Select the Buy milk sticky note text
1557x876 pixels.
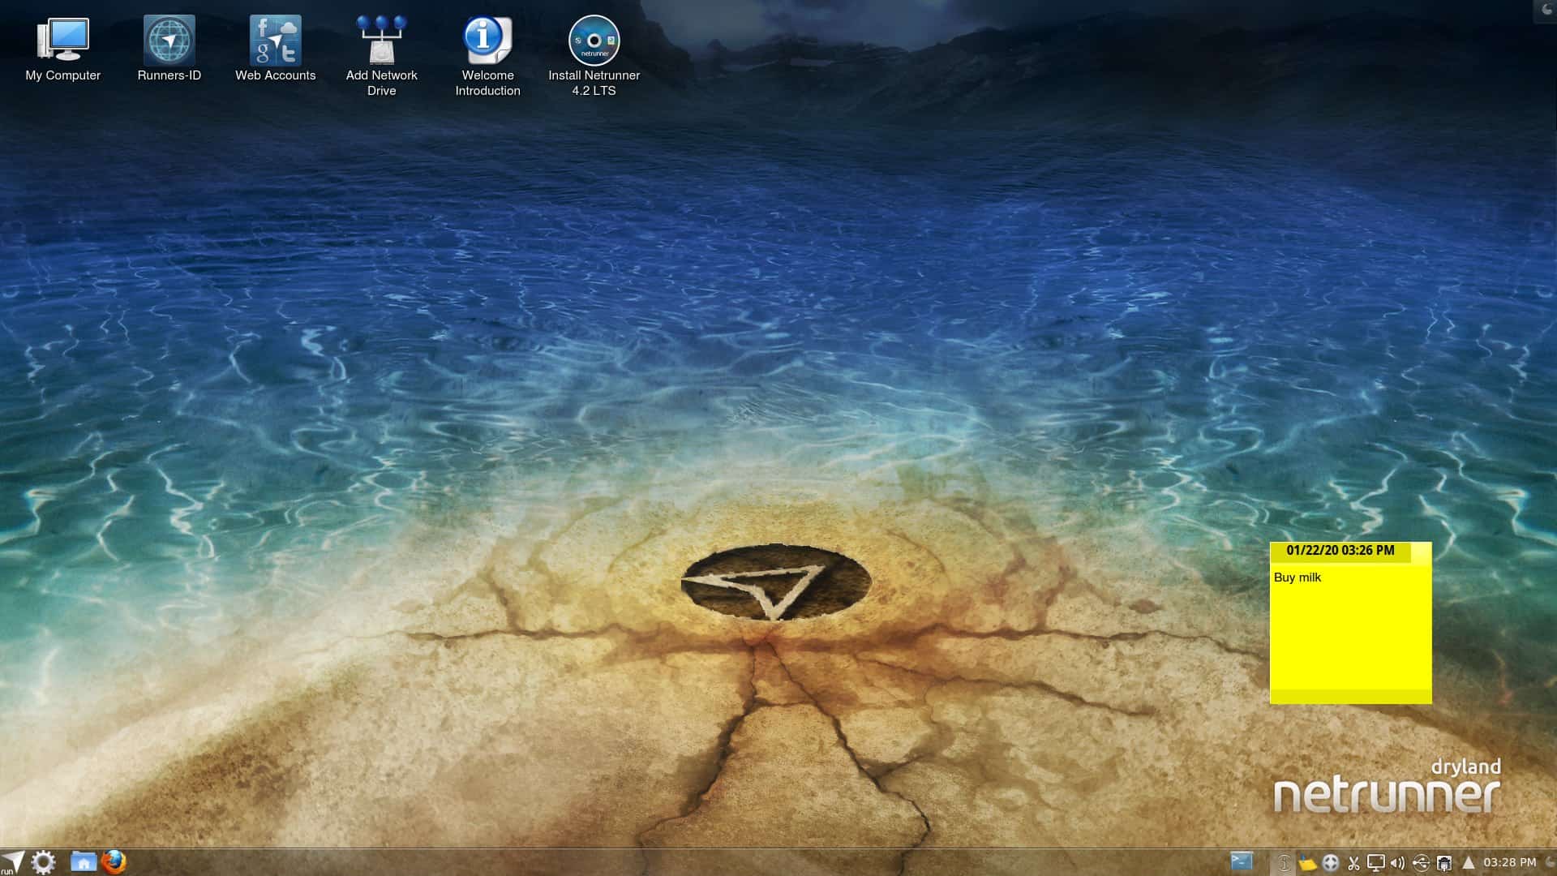pos(1297,578)
